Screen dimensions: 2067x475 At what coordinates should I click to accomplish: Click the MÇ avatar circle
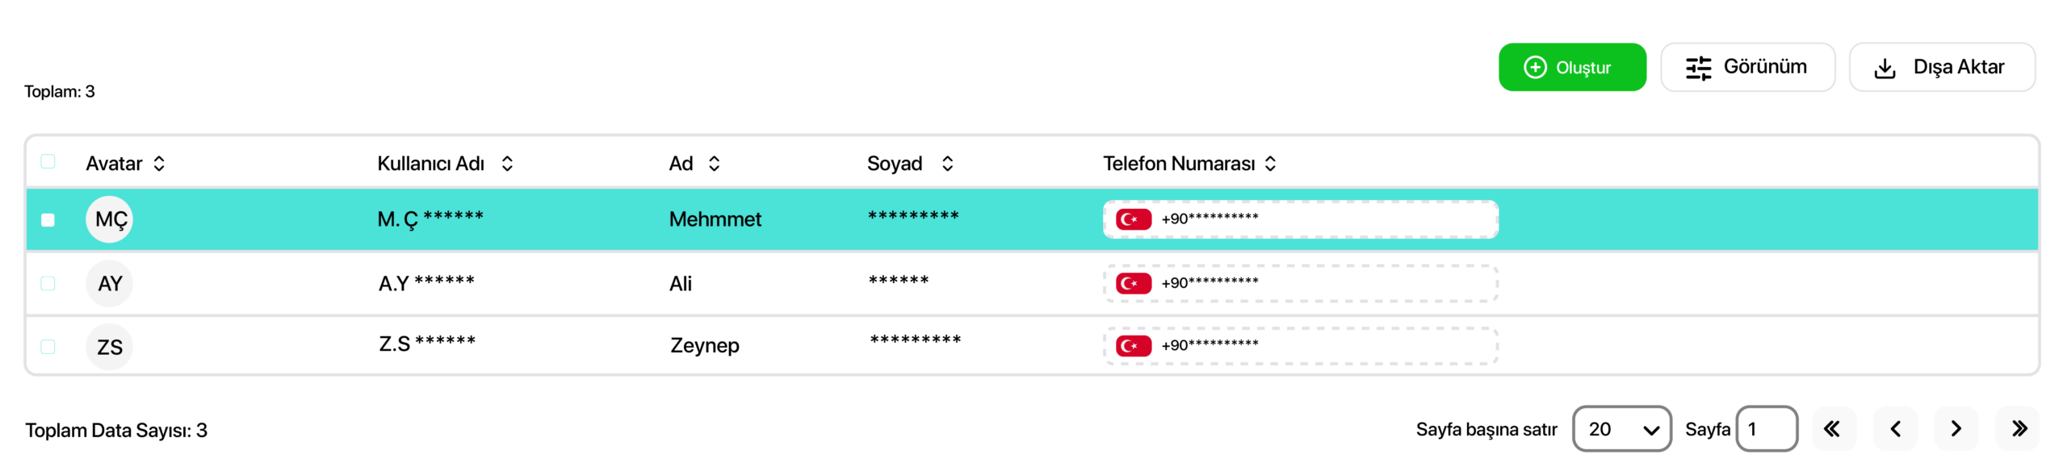click(110, 219)
